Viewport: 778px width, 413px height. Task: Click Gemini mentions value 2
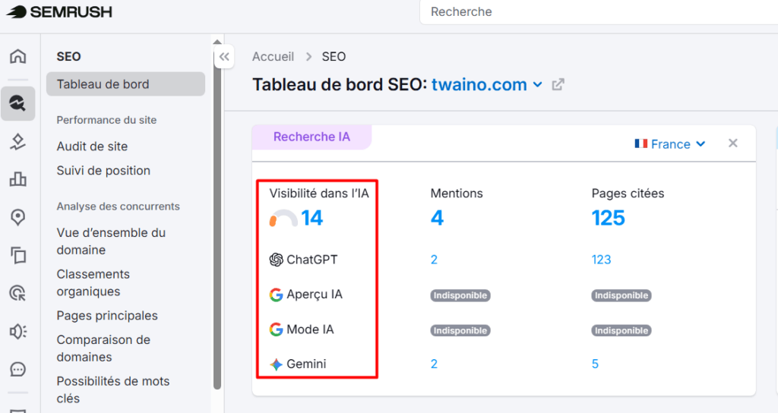[x=434, y=364]
